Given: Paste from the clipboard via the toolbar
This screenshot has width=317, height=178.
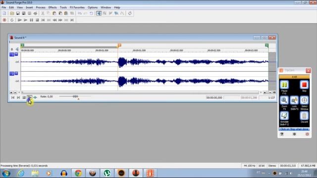Looking at the screenshot, I should click(54, 13).
